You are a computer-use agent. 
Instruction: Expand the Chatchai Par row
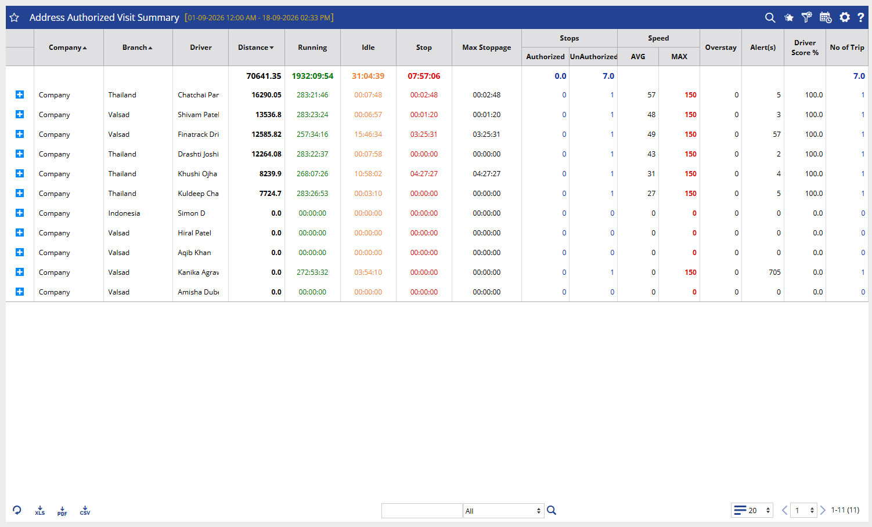pos(20,95)
